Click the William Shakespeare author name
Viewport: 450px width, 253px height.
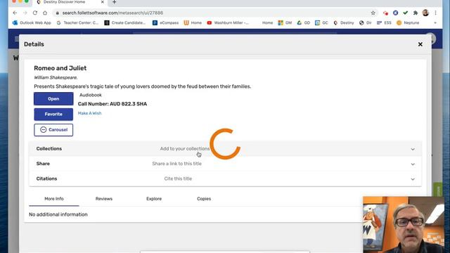coord(56,77)
